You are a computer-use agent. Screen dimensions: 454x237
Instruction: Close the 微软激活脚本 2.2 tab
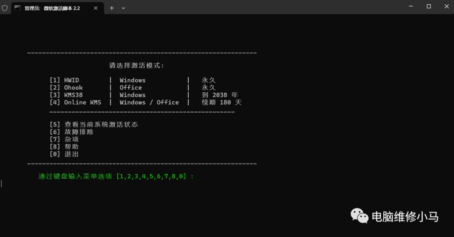tap(96, 8)
